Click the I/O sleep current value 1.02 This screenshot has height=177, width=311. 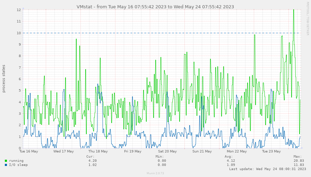click(93, 165)
